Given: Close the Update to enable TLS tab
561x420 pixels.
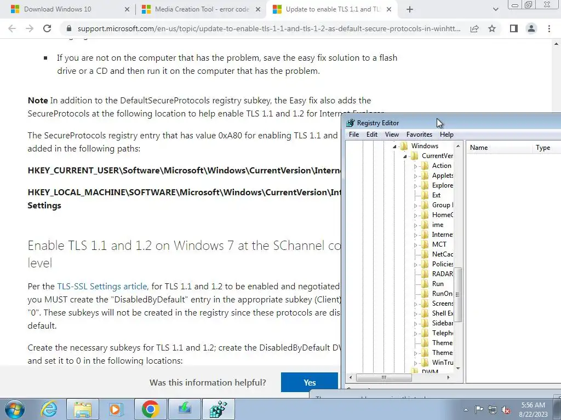Looking at the screenshot, I should coord(389,10).
